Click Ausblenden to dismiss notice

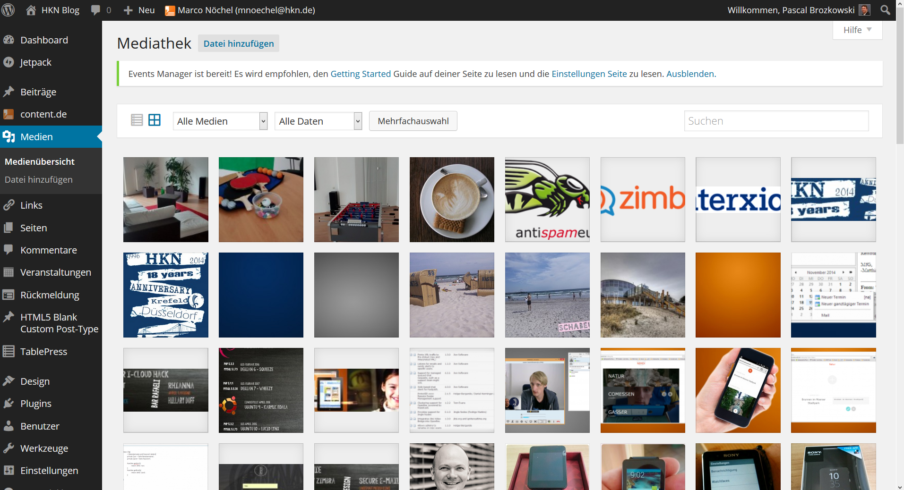(690, 74)
